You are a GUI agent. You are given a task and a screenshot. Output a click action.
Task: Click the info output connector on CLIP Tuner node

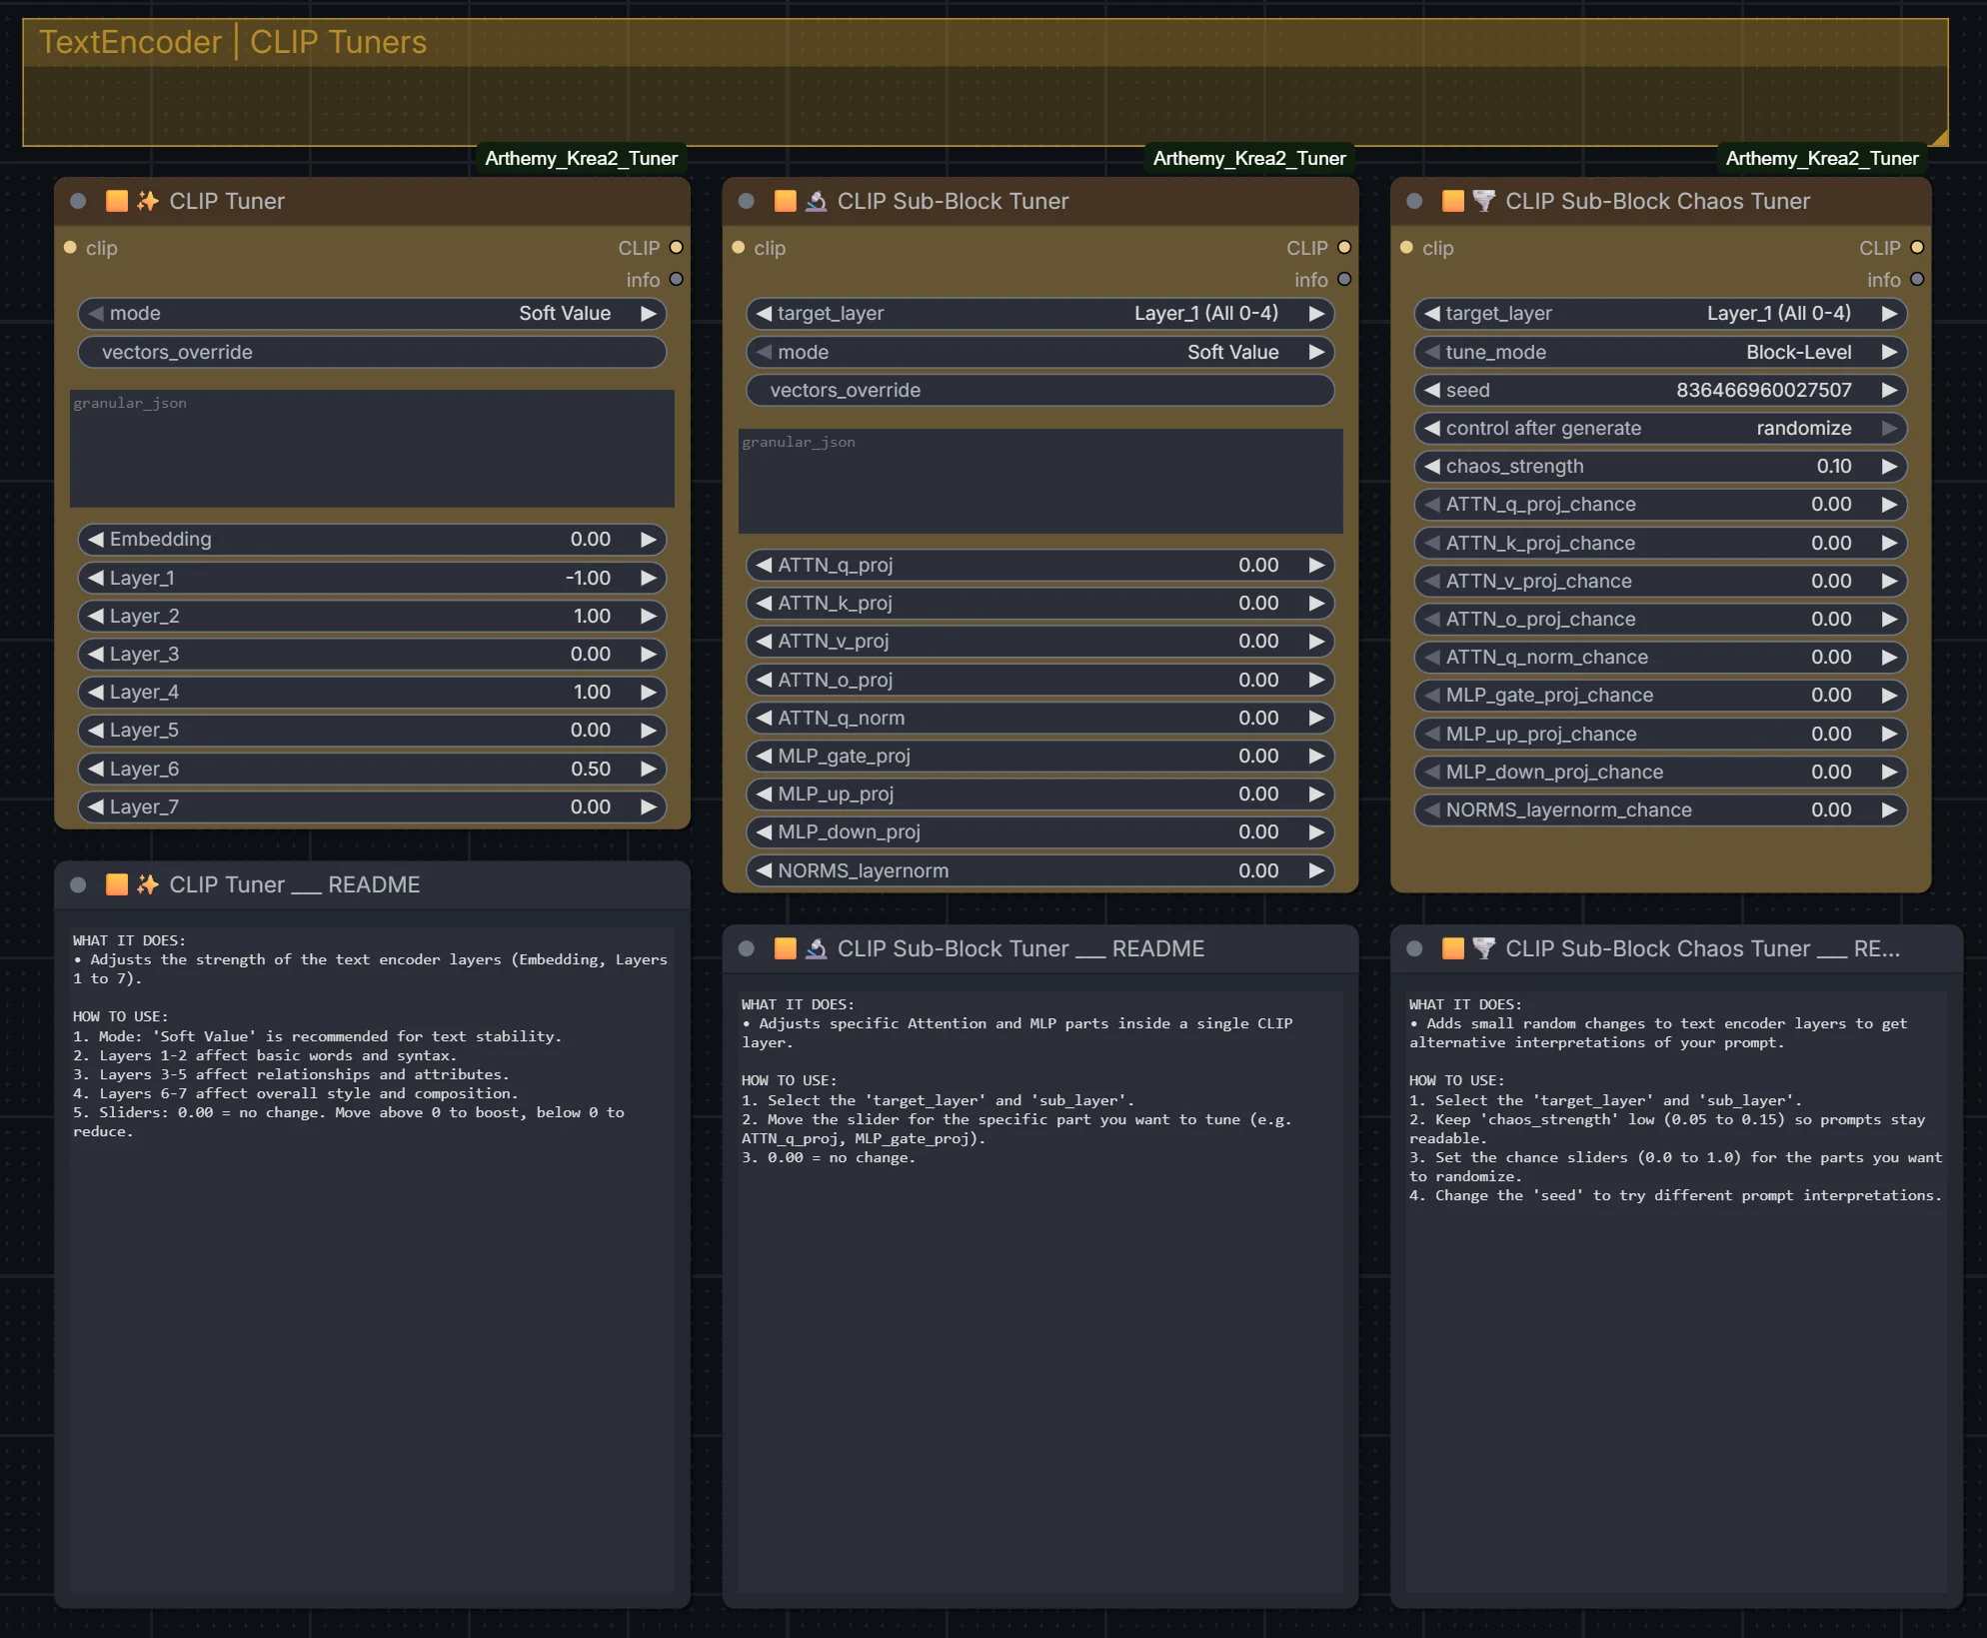[x=677, y=279]
